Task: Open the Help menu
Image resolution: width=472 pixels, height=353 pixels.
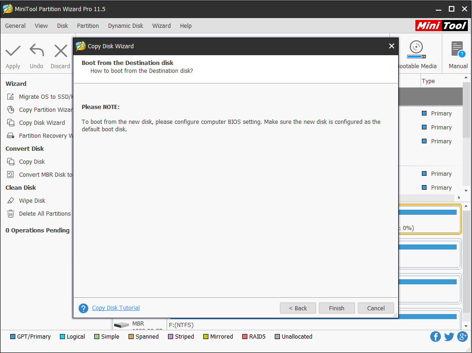Action: point(186,26)
